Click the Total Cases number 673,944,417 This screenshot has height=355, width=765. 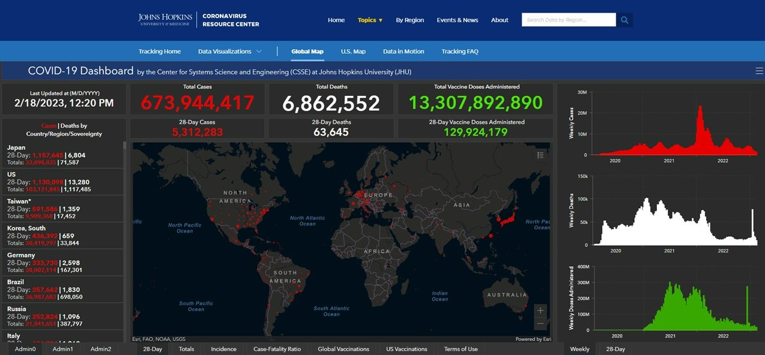click(x=198, y=103)
